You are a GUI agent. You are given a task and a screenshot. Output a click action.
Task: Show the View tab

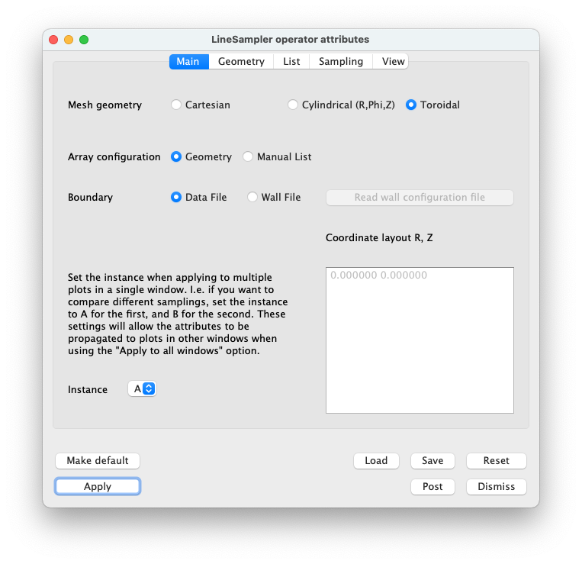(x=393, y=61)
